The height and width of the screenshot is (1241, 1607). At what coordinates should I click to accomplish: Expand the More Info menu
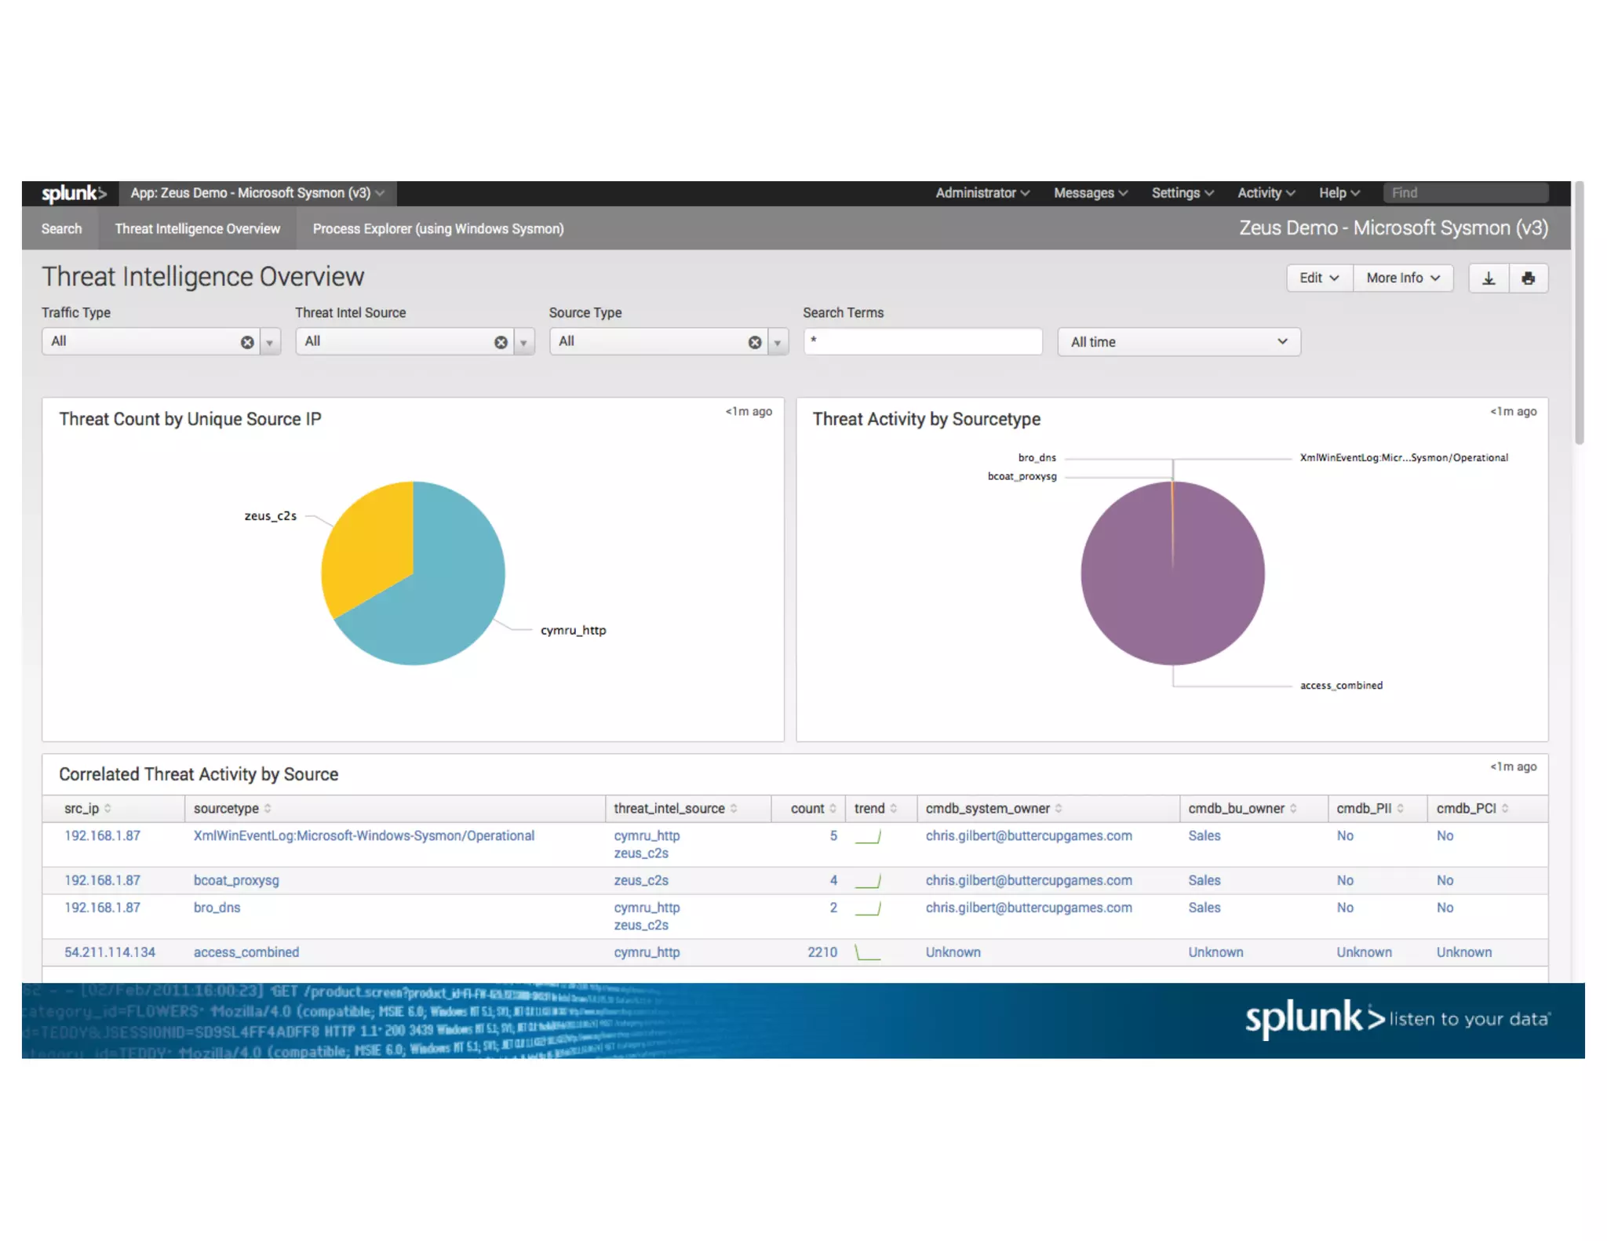(x=1402, y=278)
